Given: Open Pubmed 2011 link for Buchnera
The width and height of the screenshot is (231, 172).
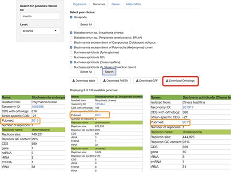Looking at the screenshot, I should click(x=186, y=122).
